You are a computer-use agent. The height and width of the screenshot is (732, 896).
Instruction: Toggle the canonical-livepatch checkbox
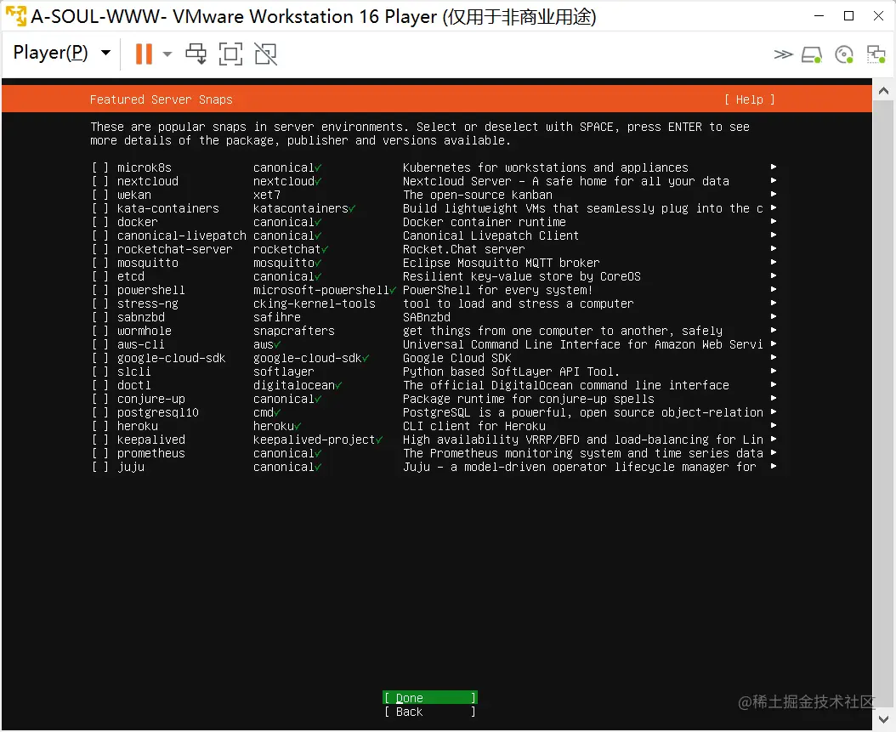coord(100,235)
